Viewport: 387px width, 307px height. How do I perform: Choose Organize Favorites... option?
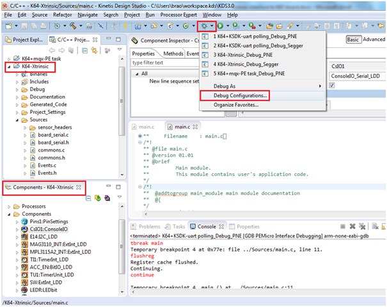click(x=236, y=105)
